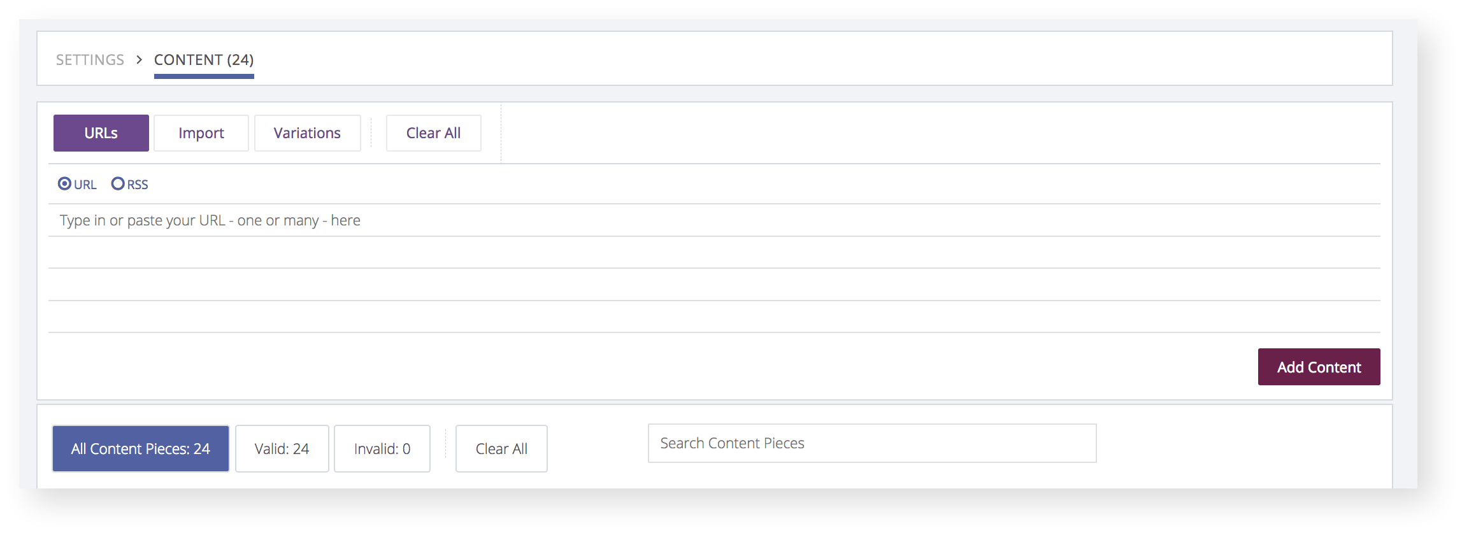The height and width of the screenshot is (533, 1462).
Task: Click the Search Content Pieces field
Action: click(x=871, y=443)
